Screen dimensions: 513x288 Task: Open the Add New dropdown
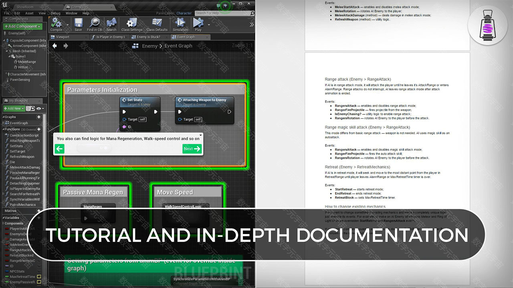[14, 108]
